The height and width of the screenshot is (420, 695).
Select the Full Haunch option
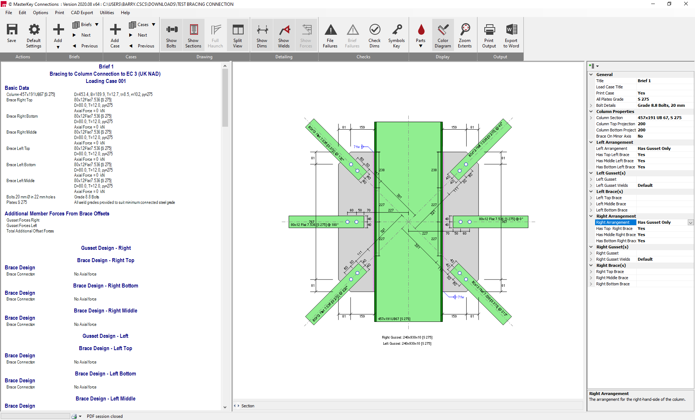coord(215,35)
